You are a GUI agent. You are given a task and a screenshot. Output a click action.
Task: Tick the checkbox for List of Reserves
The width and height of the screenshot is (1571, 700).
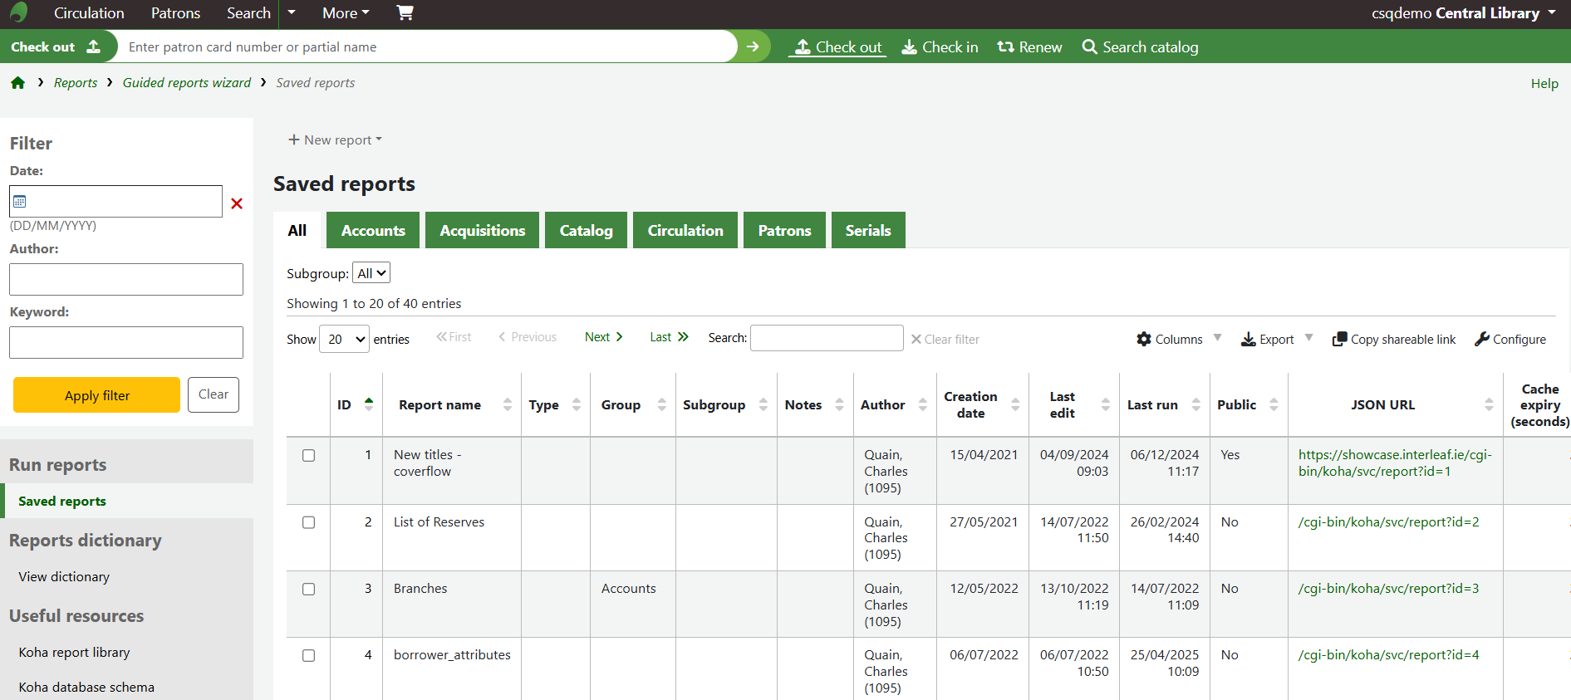tap(308, 522)
